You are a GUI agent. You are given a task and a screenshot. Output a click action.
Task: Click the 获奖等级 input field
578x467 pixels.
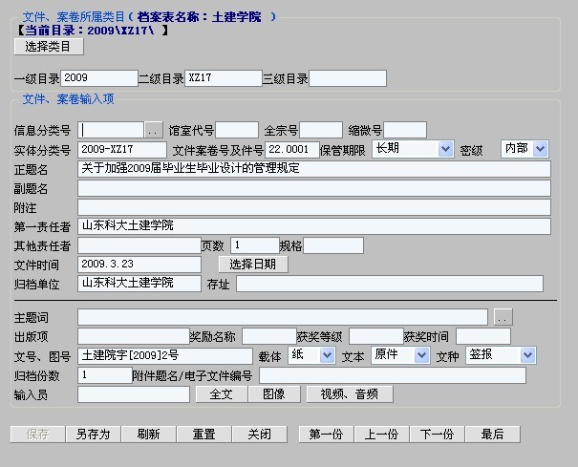coord(376,336)
